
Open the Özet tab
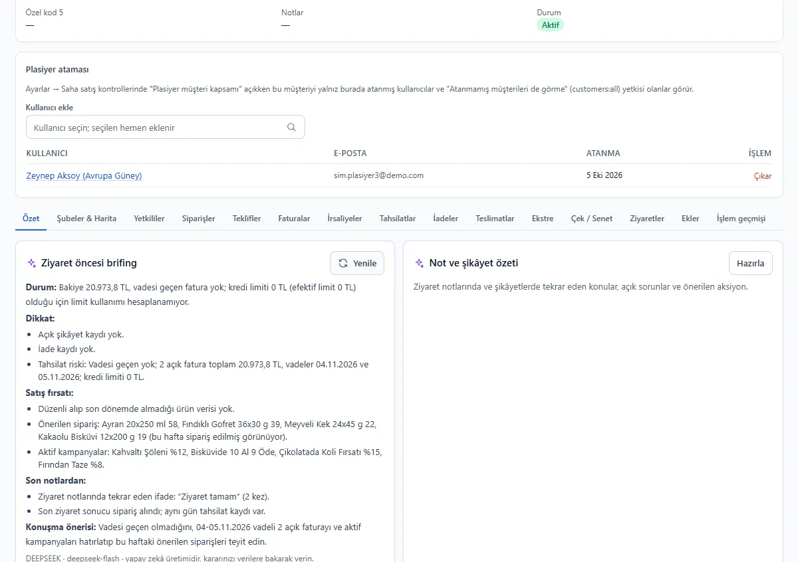(x=31, y=219)
